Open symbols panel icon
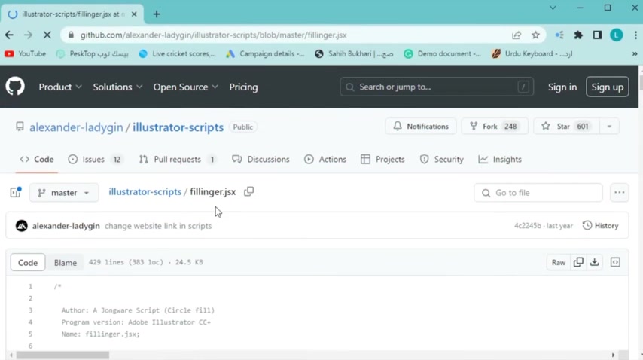Image resolution: width=643 pixels, height=360 pixels. pyautogui.click(x=616, y=262)
